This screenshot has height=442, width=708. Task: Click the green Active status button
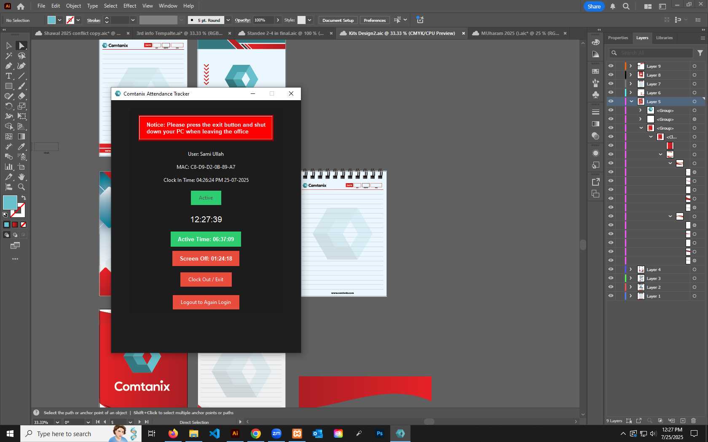coord(206,198)
